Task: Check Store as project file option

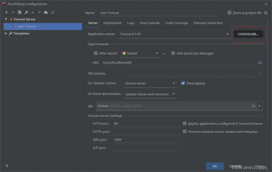Action: tap(230, 13)
